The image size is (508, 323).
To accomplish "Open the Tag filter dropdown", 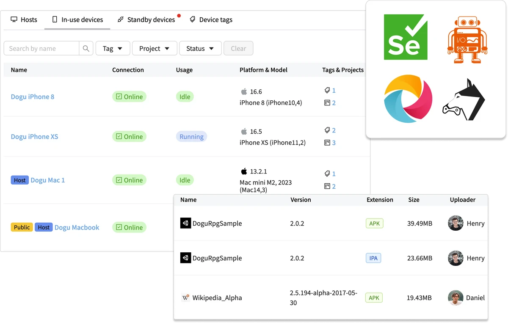I will (113, 48).
